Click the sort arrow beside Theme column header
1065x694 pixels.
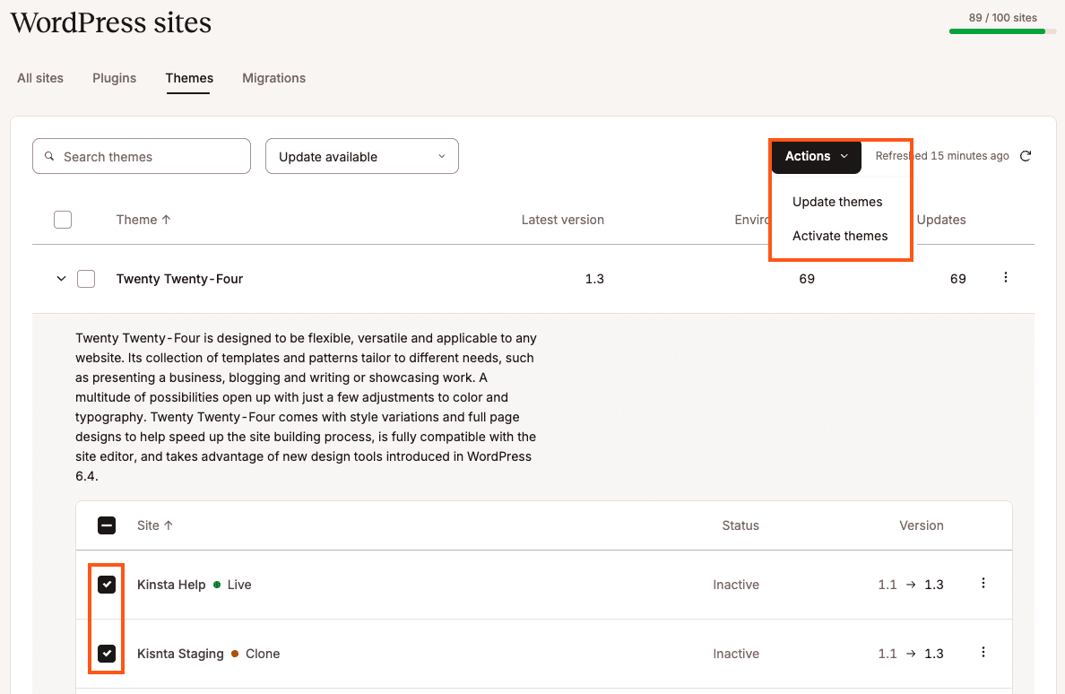167,220
